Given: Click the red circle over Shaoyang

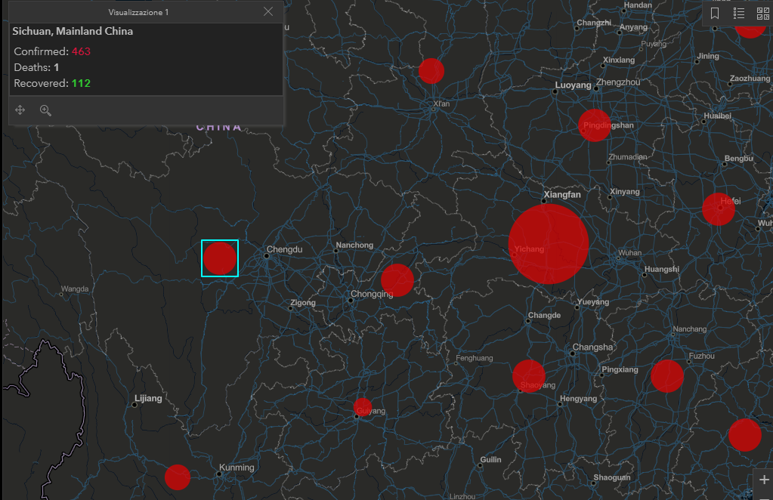Looking at the screenshot, I should point(529,376).
